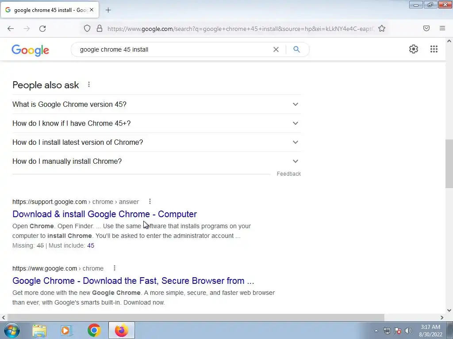The image size is (453, 339).
Task: Close the google chrome 45 install tab
Action: point(92,10)
